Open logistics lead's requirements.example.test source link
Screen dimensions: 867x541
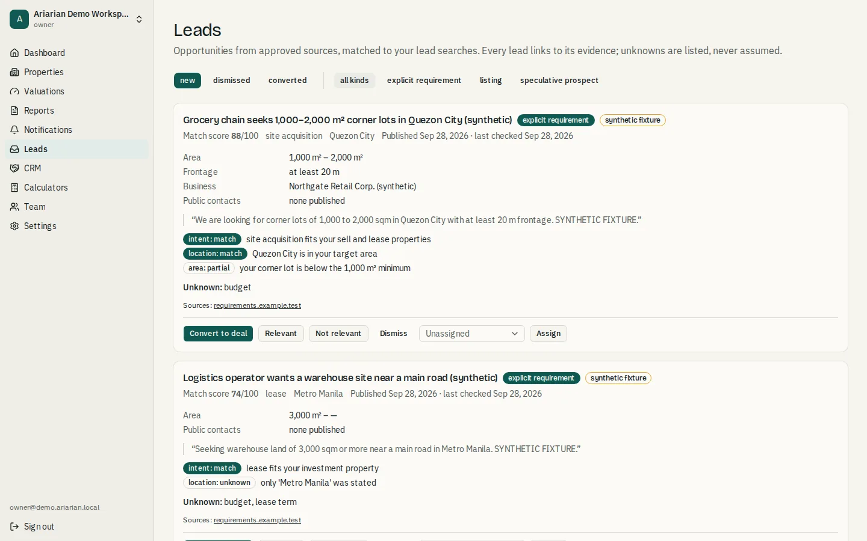click(257, 520)
